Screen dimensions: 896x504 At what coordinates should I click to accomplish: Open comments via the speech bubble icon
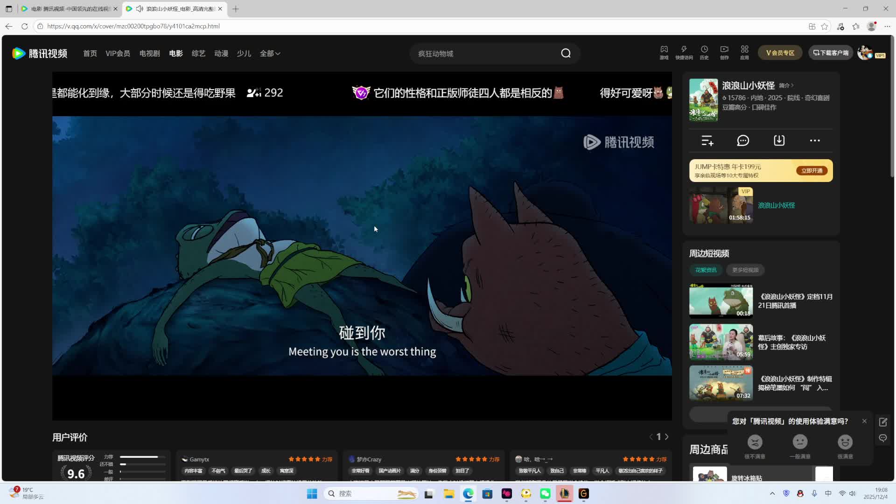tap(743, 140)
